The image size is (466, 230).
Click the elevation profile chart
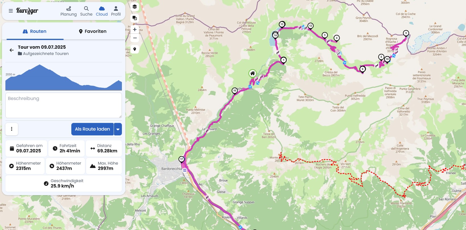(x=64, y=77)
